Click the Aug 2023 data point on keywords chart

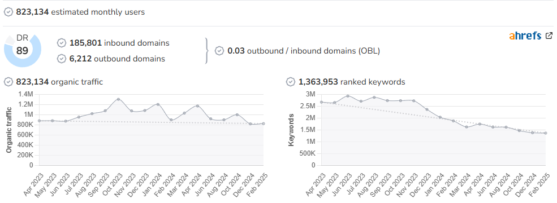(x=374, y=97)
